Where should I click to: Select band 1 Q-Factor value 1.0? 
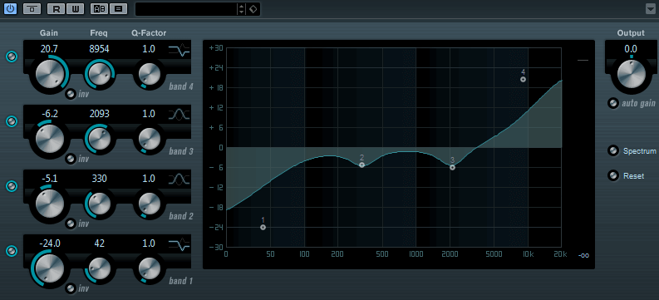pyautogui.click(x=149, y=243)
